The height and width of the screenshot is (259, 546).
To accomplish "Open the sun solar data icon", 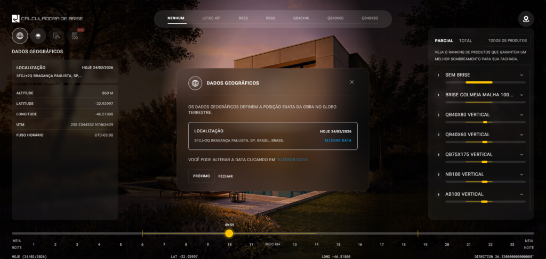I will (x=38, y=36).
